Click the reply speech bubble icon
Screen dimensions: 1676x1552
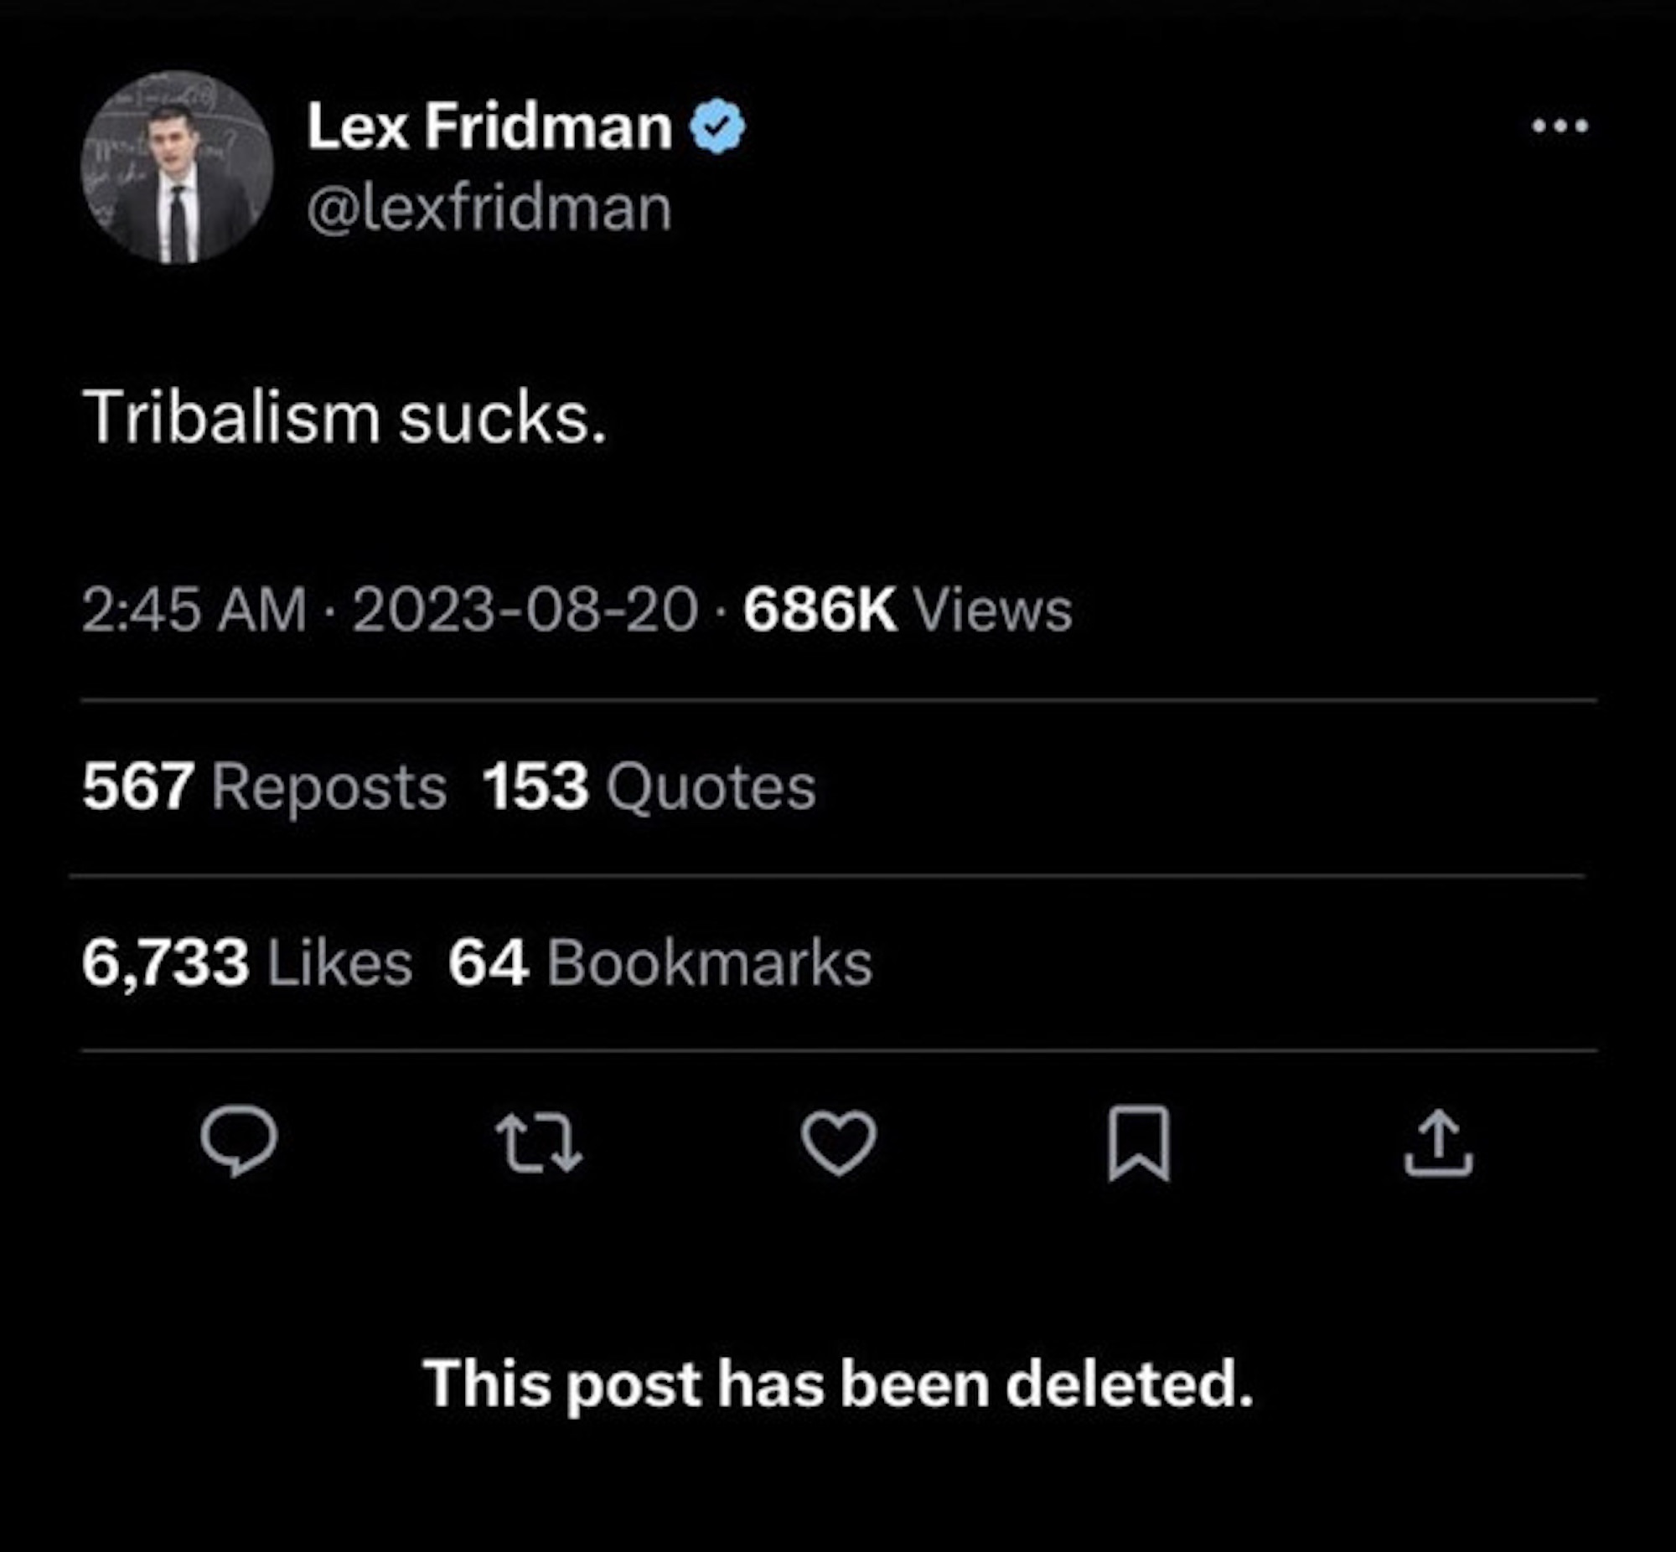239,1141
